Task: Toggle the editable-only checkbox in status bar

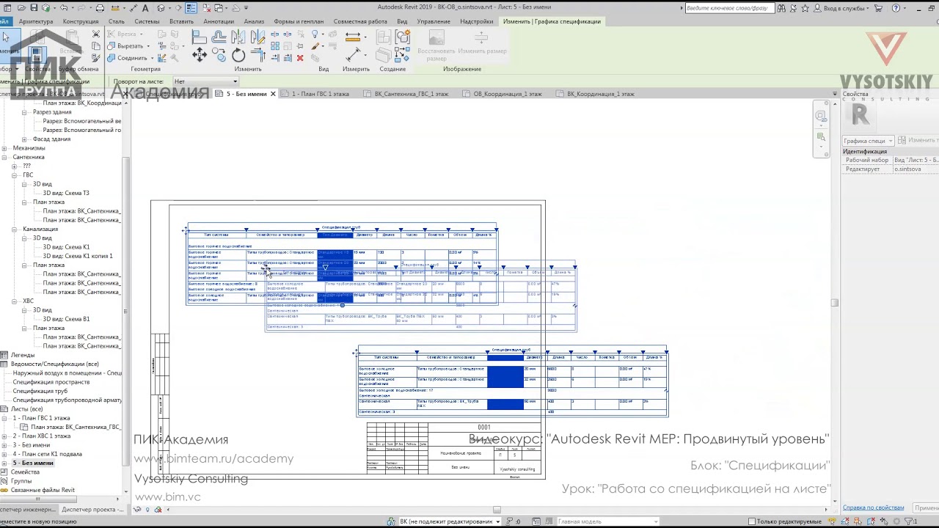Action: [x=752, y=521]
